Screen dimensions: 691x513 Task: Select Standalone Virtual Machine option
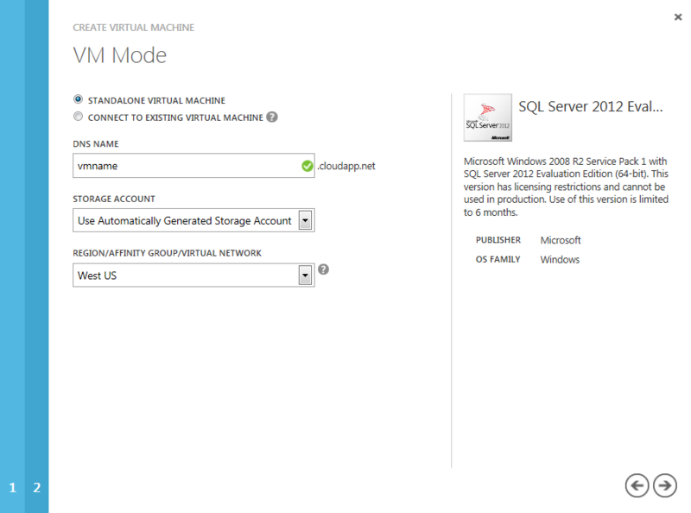78,99
